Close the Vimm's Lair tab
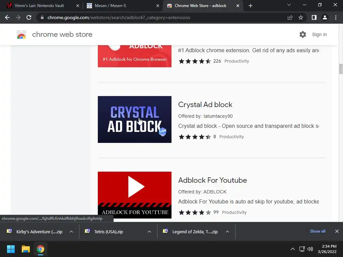This screenshot has height=257, width=343. tap(78, 6)
